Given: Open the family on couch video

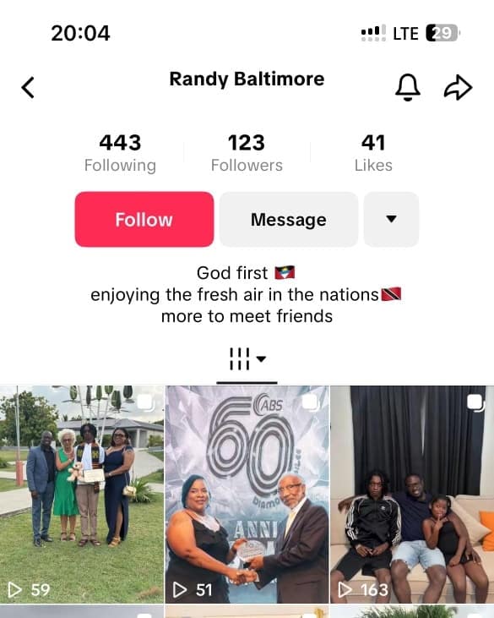Looking at the screenshot, I should [x=412, y=495].
